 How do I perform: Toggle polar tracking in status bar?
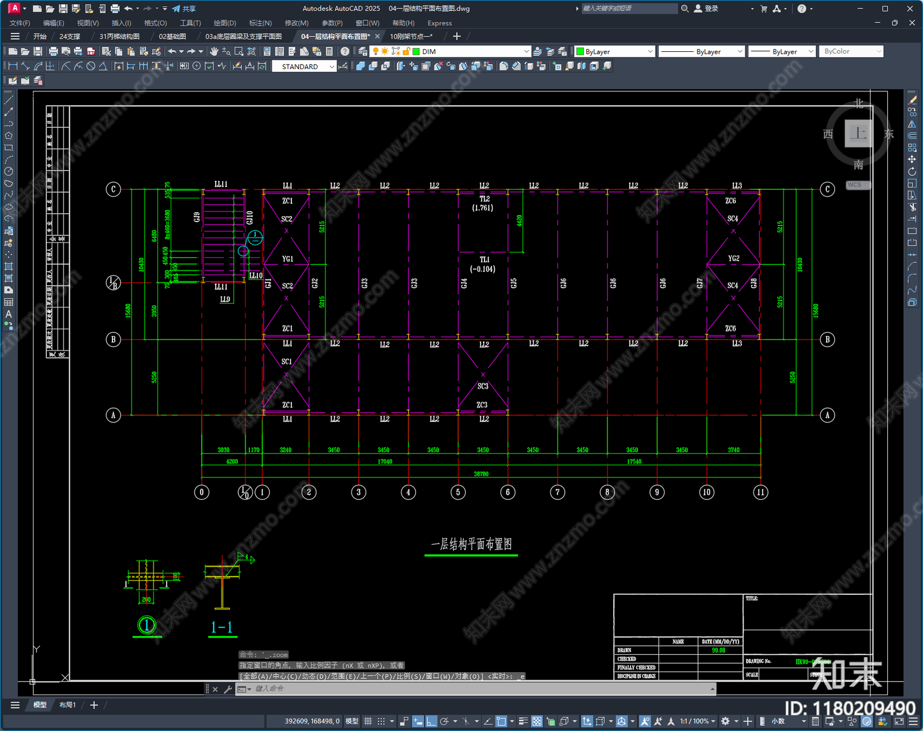[444, 721]
